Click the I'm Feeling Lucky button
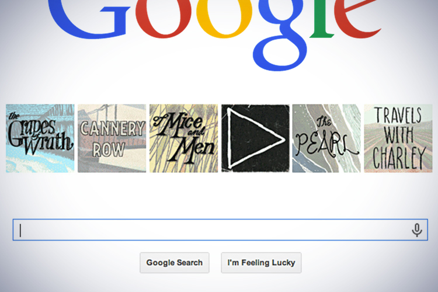Viewport: 438px width, 292px height. 261,263
